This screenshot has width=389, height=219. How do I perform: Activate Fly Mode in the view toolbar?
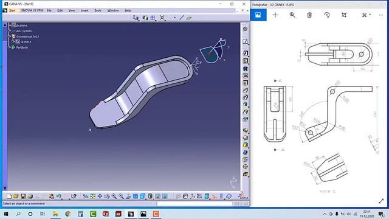(x=86, y=196)
